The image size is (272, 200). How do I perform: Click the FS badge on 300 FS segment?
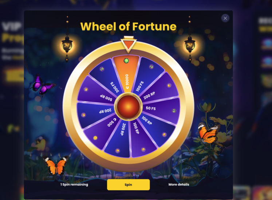pyautogui.click(x=102, y=69)
